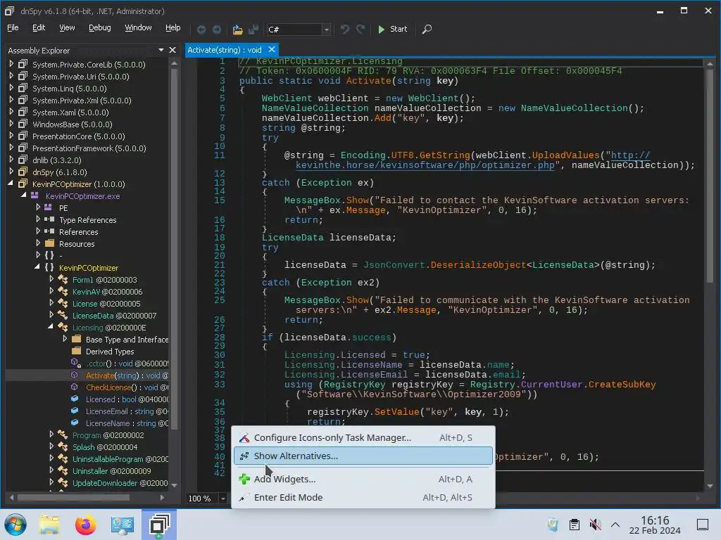Click the dnlib assembly icon
This screenshot has width=721, height=540.
(23, 160)
